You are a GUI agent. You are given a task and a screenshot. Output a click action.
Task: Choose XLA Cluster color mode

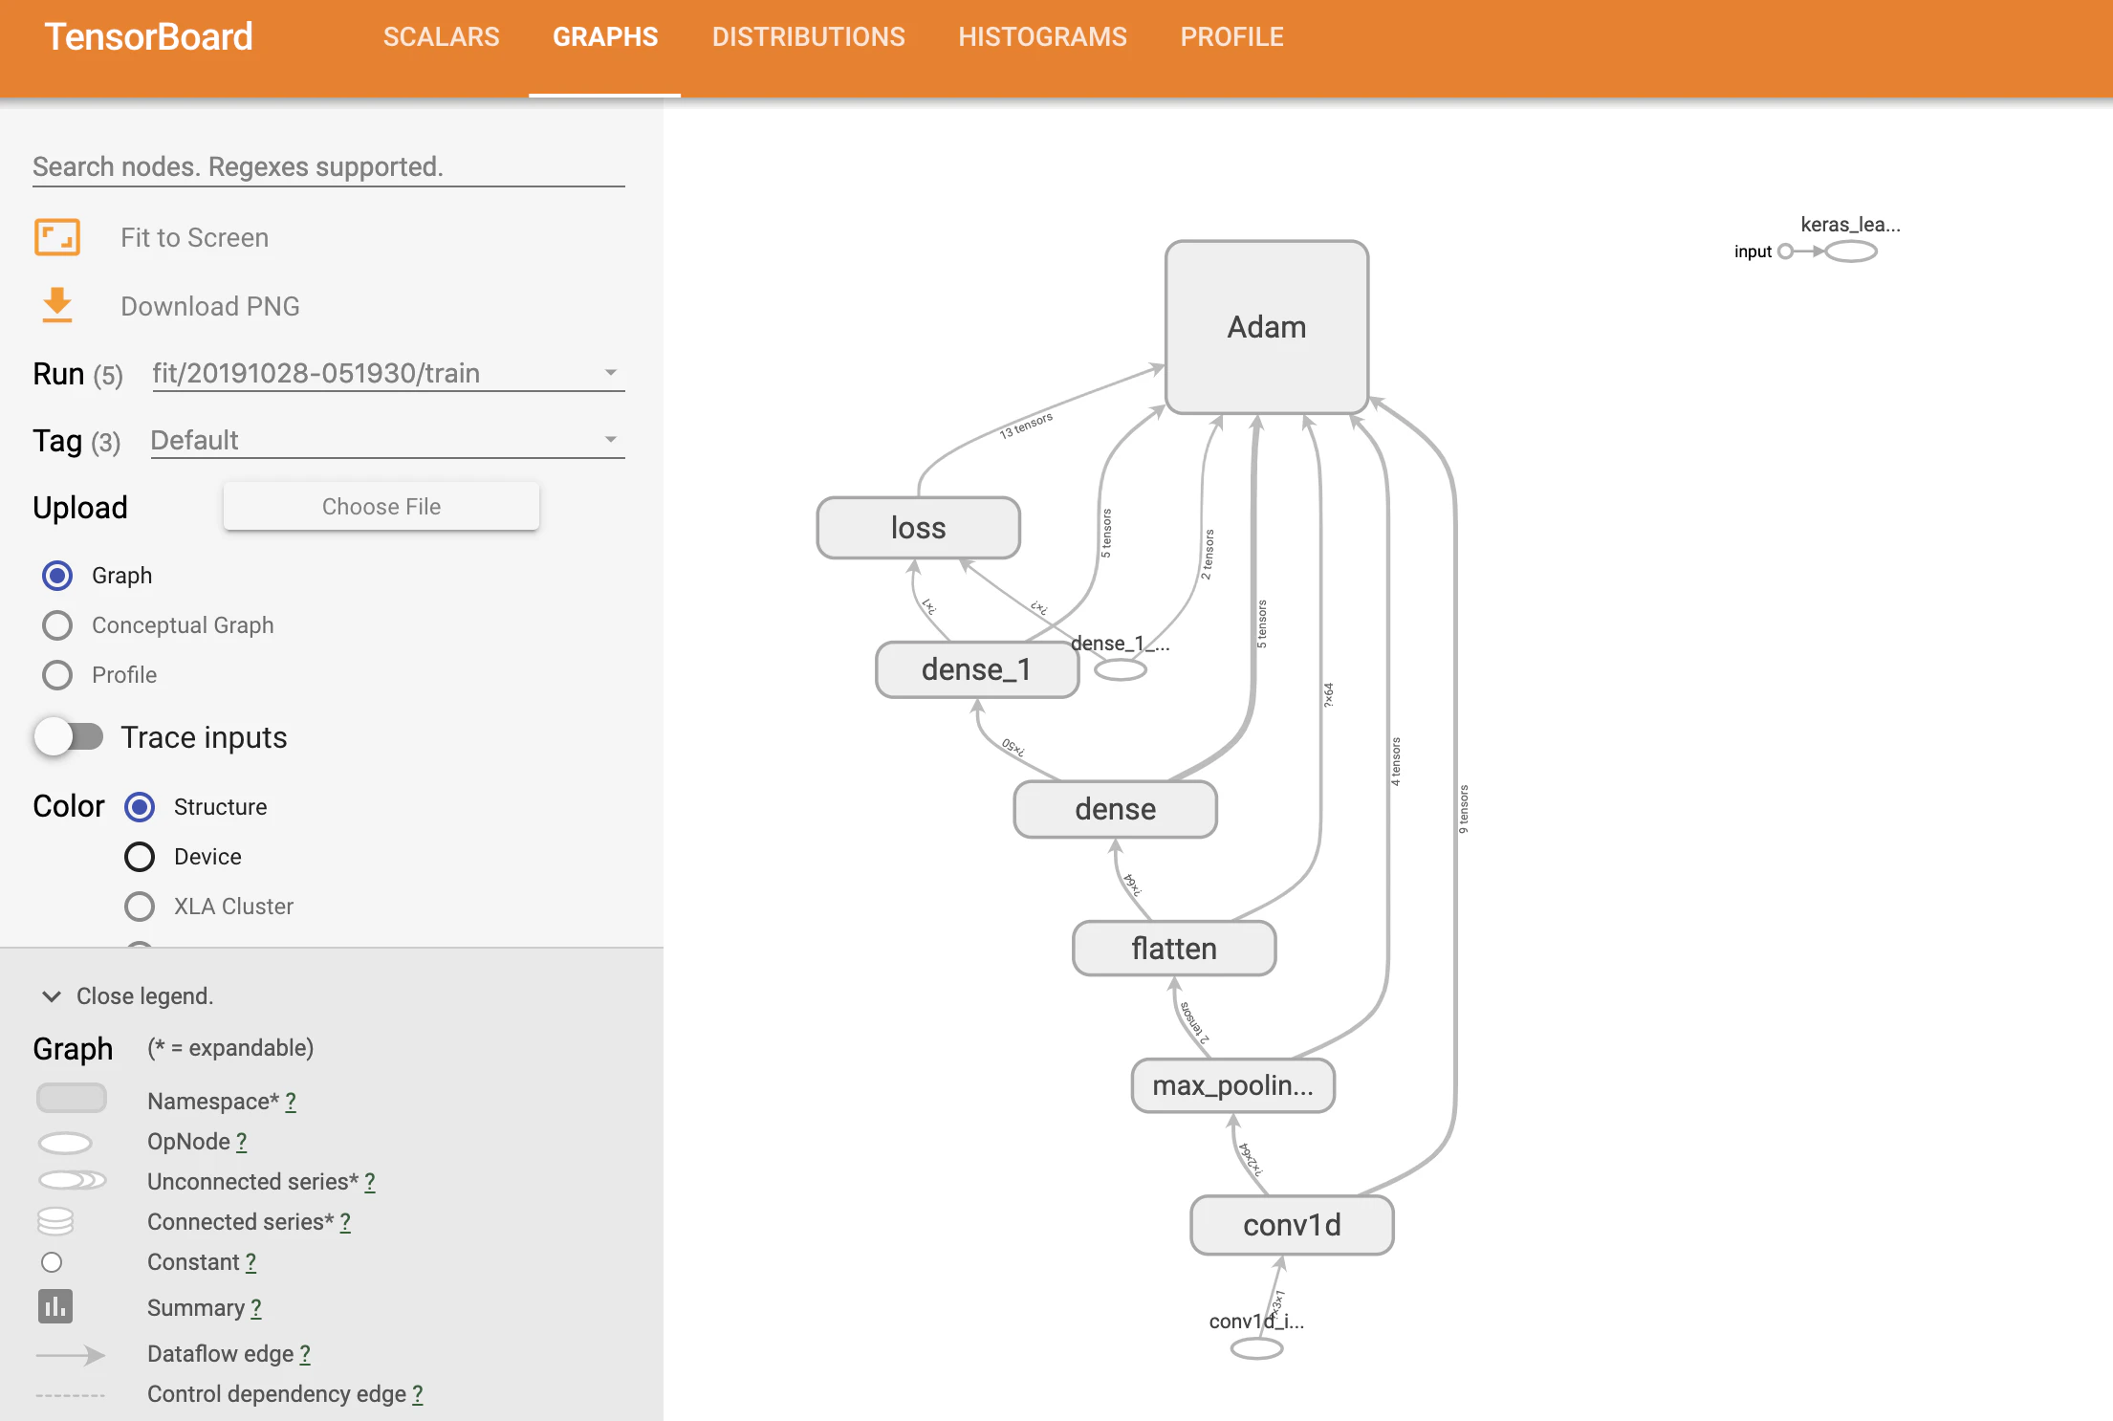click(x=140, y=907)
